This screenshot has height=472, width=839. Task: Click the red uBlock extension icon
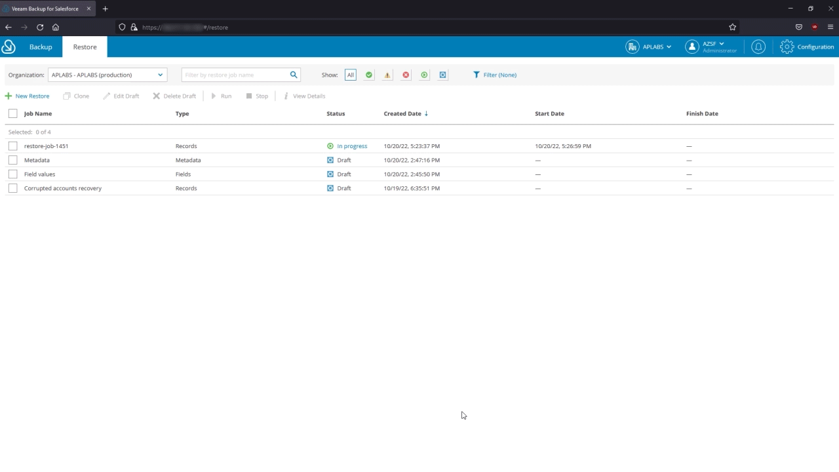point(815,27)
